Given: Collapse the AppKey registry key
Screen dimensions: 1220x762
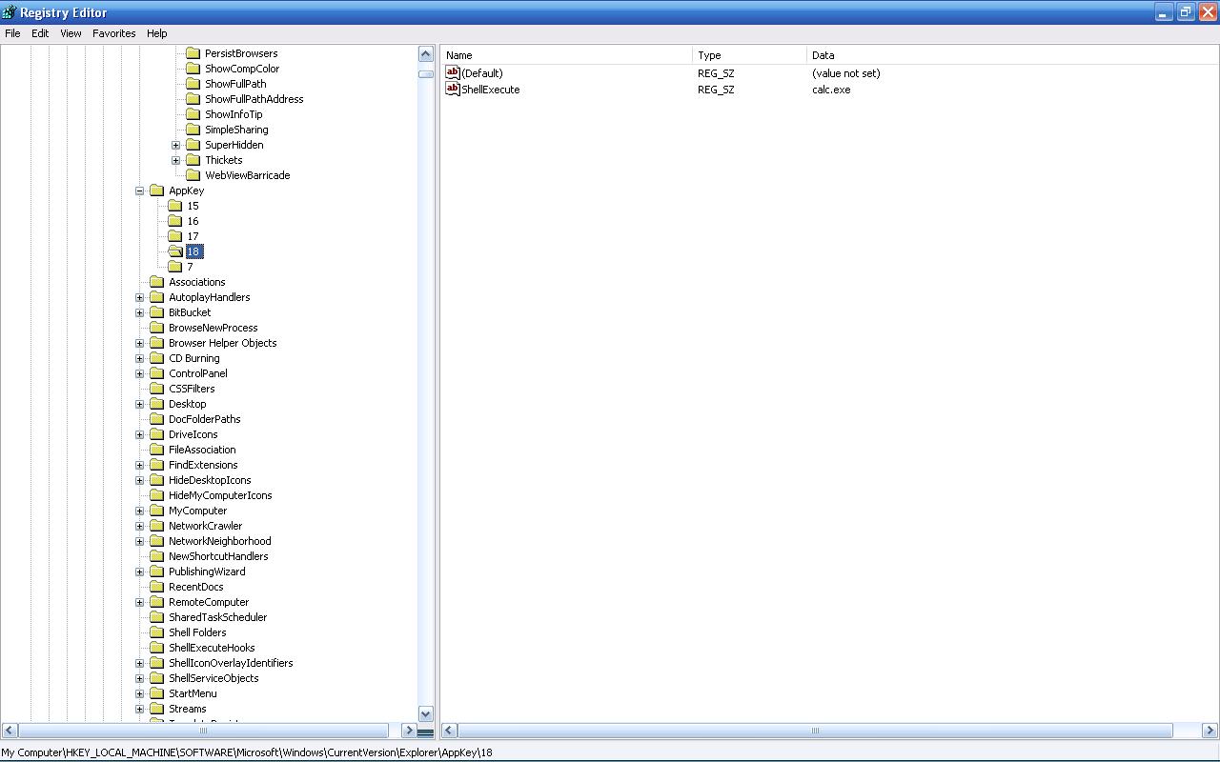Looking at the screenshot, I should coord(140,190).
